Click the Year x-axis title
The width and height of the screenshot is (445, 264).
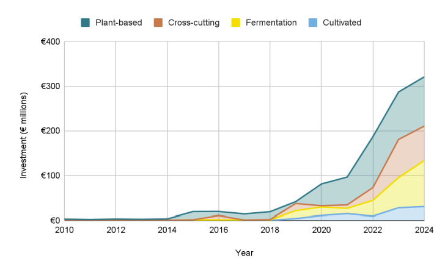click(244, 252)
